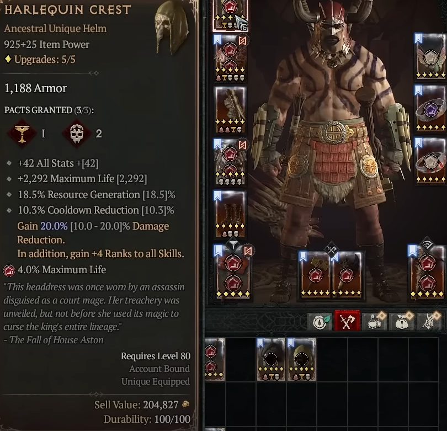Select the second dual-wield axe slot
Image resolution: width=447 pixels, height=431 pixels.
click(347, 274)
